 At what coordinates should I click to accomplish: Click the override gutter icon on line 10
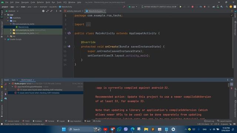coord(69,47)
